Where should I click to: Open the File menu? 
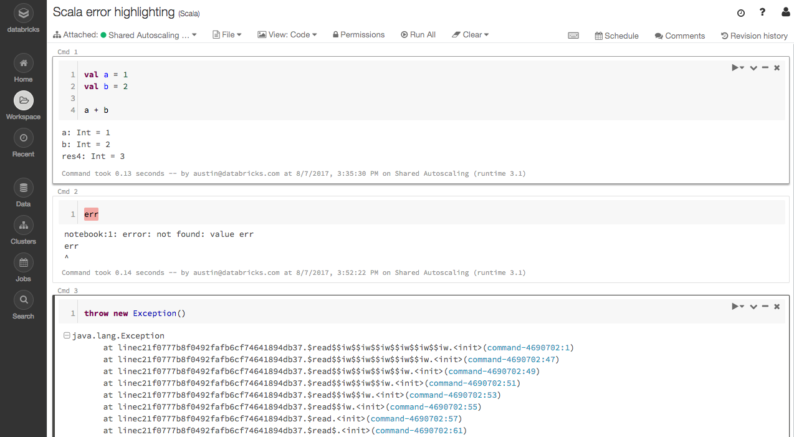[227, 35]
